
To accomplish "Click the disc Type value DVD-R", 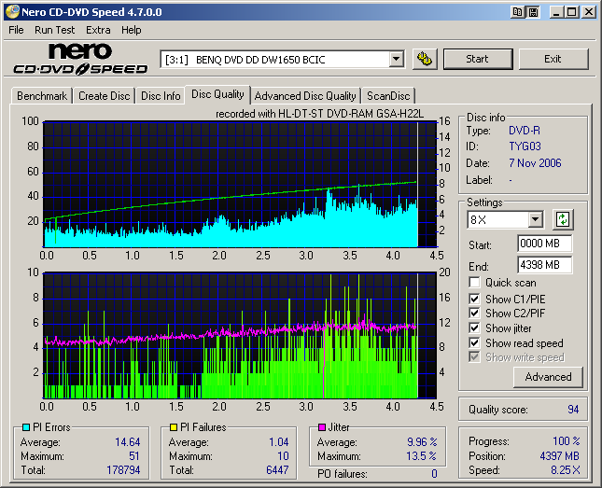I will (x=525, y=131).
